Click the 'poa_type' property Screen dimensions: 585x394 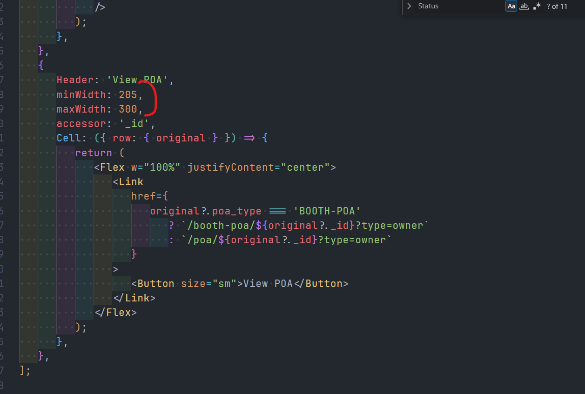click(x=237, y=211)
